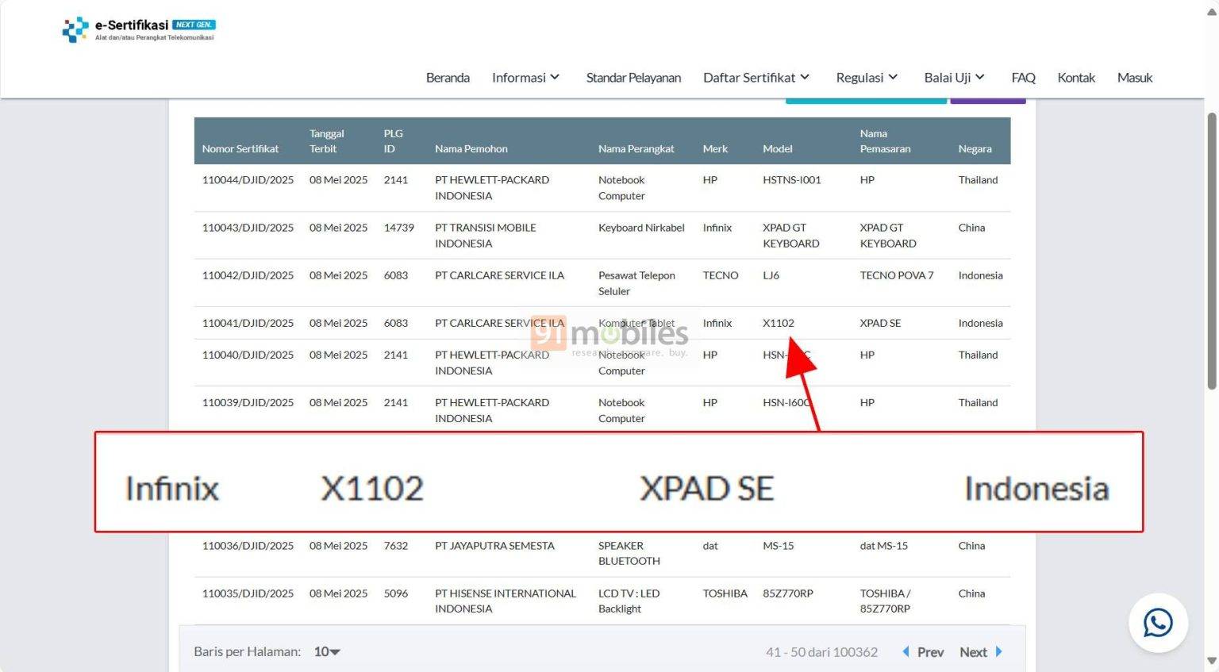Click the Next pagination button

[x=973, y=651]
